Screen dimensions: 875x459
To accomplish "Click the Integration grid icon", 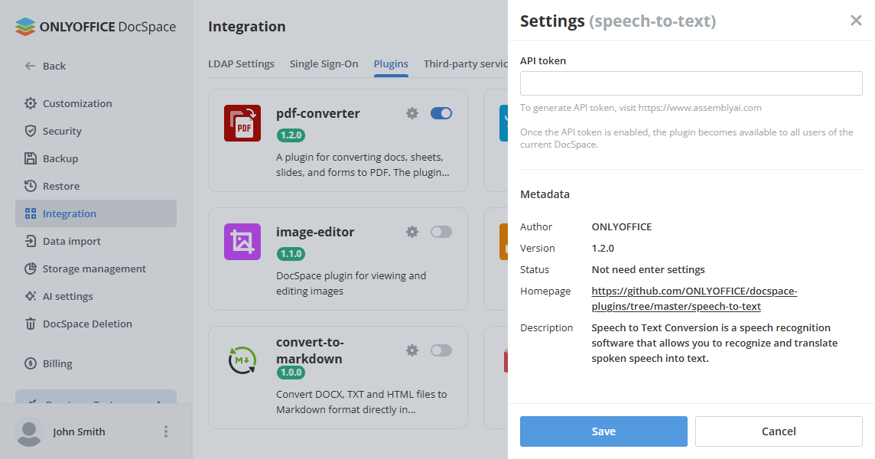I will [31, 213].
